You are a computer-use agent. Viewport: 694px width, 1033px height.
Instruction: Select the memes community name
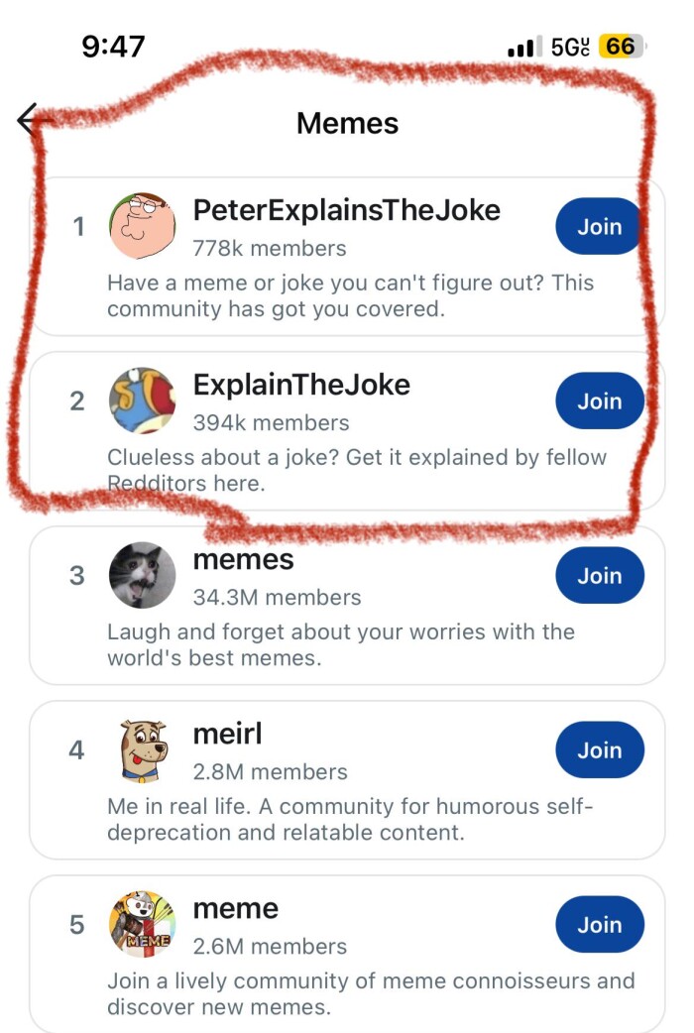point(243,559)
